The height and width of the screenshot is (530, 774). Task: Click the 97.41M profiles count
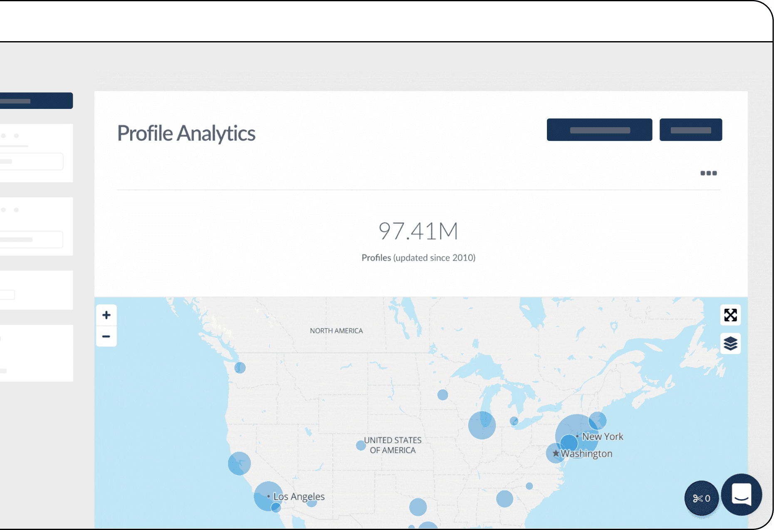[x=418, y=231]
